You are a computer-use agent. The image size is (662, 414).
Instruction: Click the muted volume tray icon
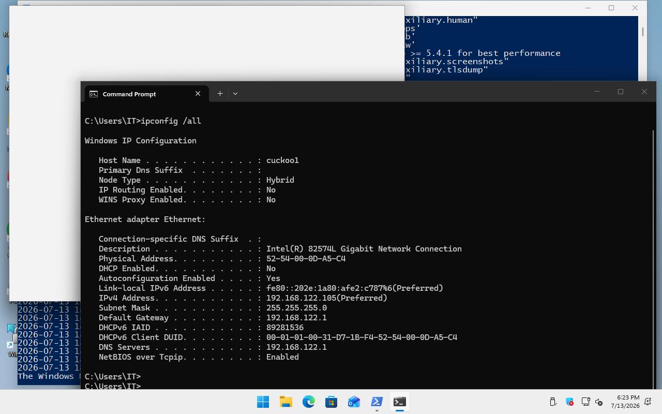coord(599,402)
